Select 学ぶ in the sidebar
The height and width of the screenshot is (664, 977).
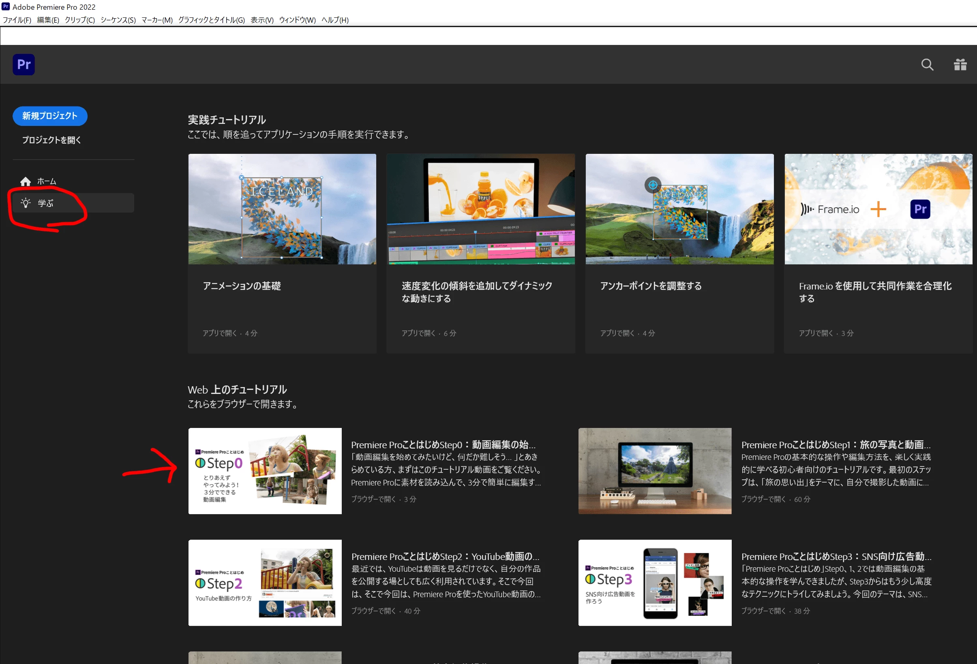[73, 203]
